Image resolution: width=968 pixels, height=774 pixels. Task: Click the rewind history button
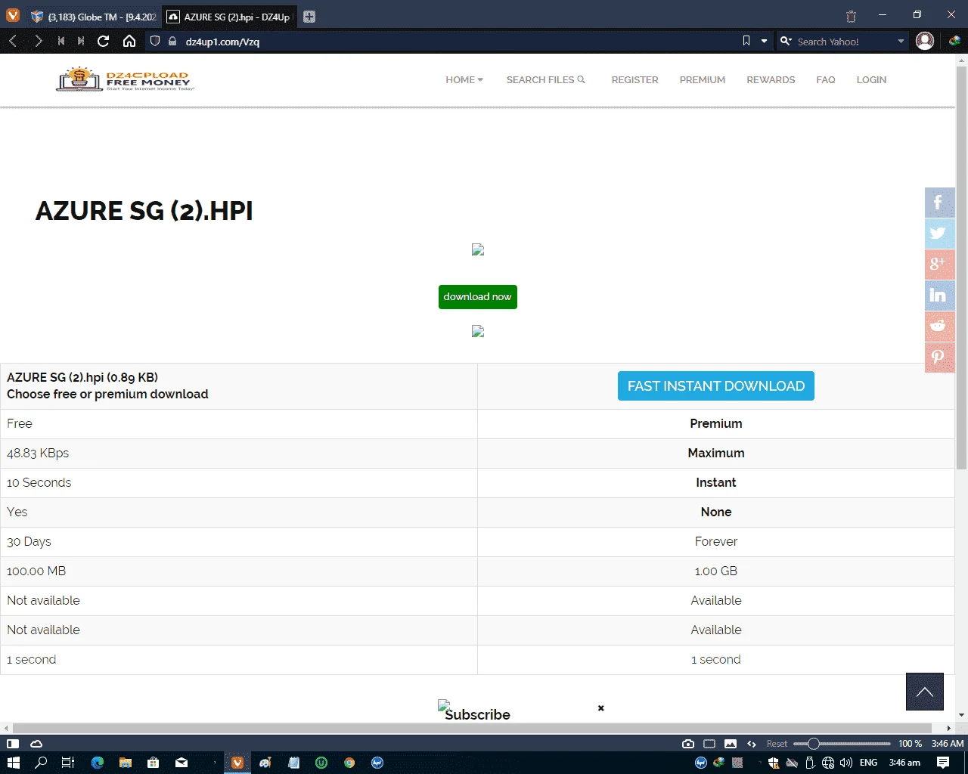pos(60,41)
